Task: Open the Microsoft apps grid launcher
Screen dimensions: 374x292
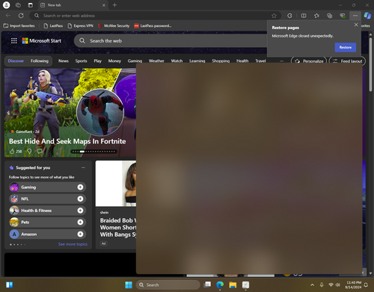Action: (x=14, y=41)
